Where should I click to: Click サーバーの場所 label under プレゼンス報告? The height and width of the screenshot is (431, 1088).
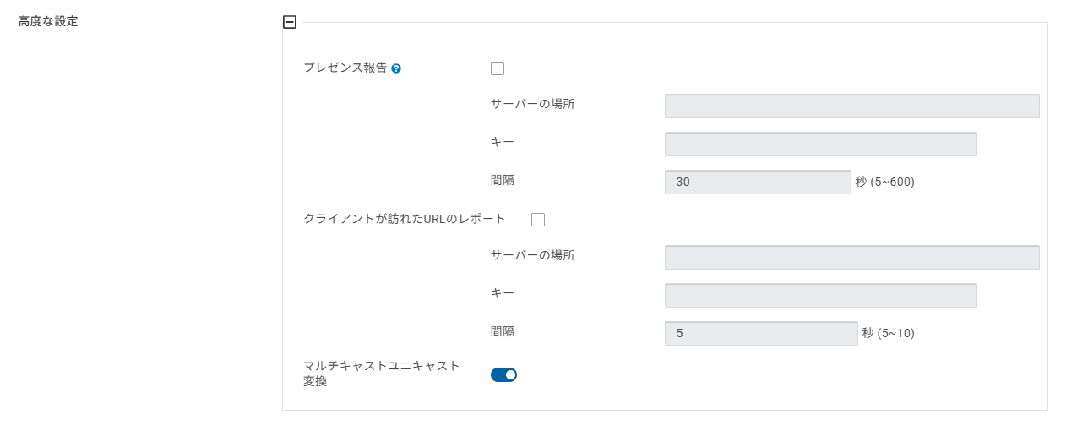click(532, 104)
